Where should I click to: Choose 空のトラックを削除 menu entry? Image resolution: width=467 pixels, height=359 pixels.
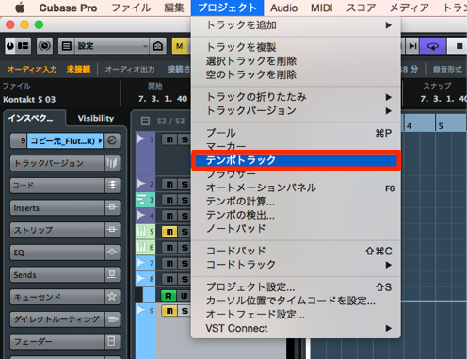coord(296,74)
